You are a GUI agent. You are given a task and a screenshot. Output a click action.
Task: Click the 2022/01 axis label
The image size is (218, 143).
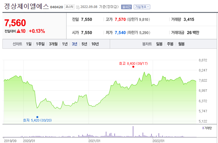pos(158,141)
